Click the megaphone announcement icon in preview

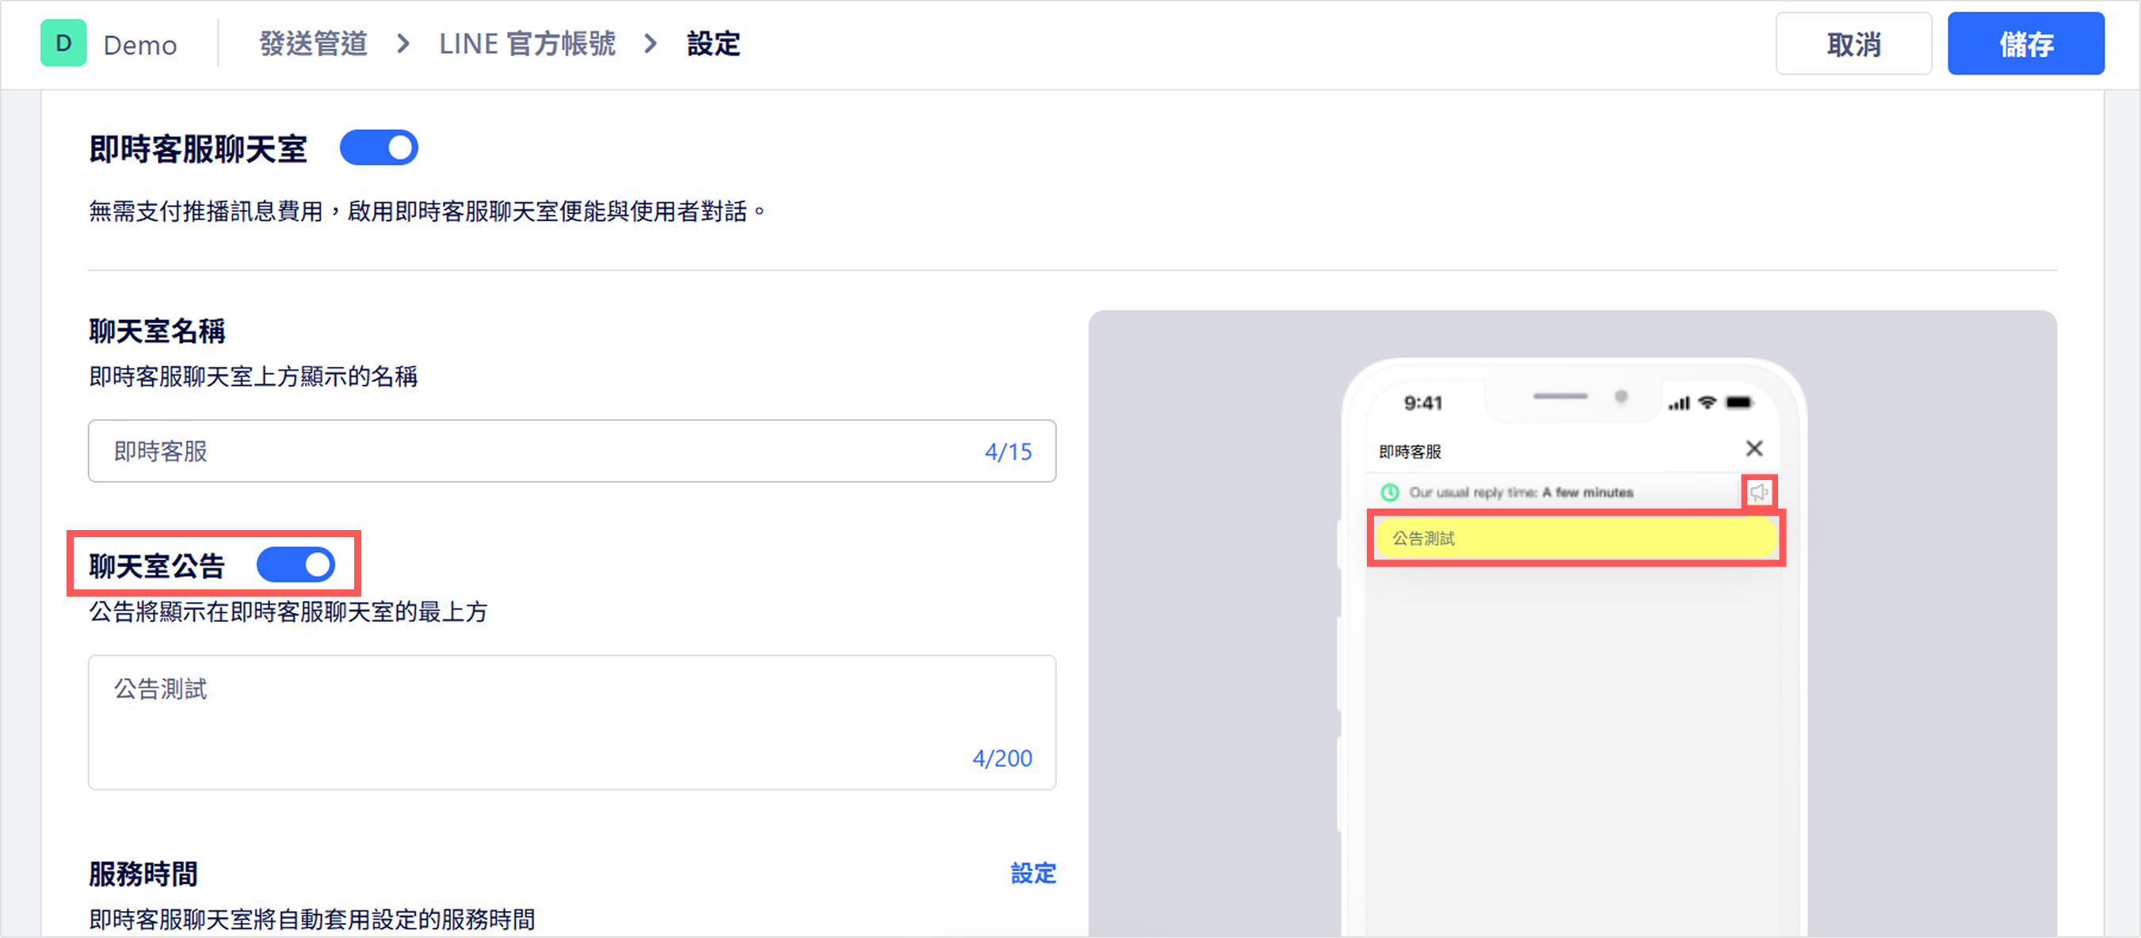click(1759, 493)
